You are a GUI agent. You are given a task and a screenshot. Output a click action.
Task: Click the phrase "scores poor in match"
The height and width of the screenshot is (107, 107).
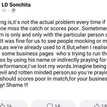pyautogui.click(x=43, y=79)
